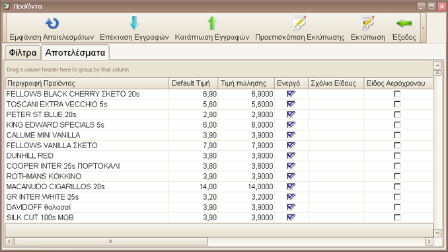Toggle Ενεργό for KING EDWARD SPECIALS 5s

point(291,125)
